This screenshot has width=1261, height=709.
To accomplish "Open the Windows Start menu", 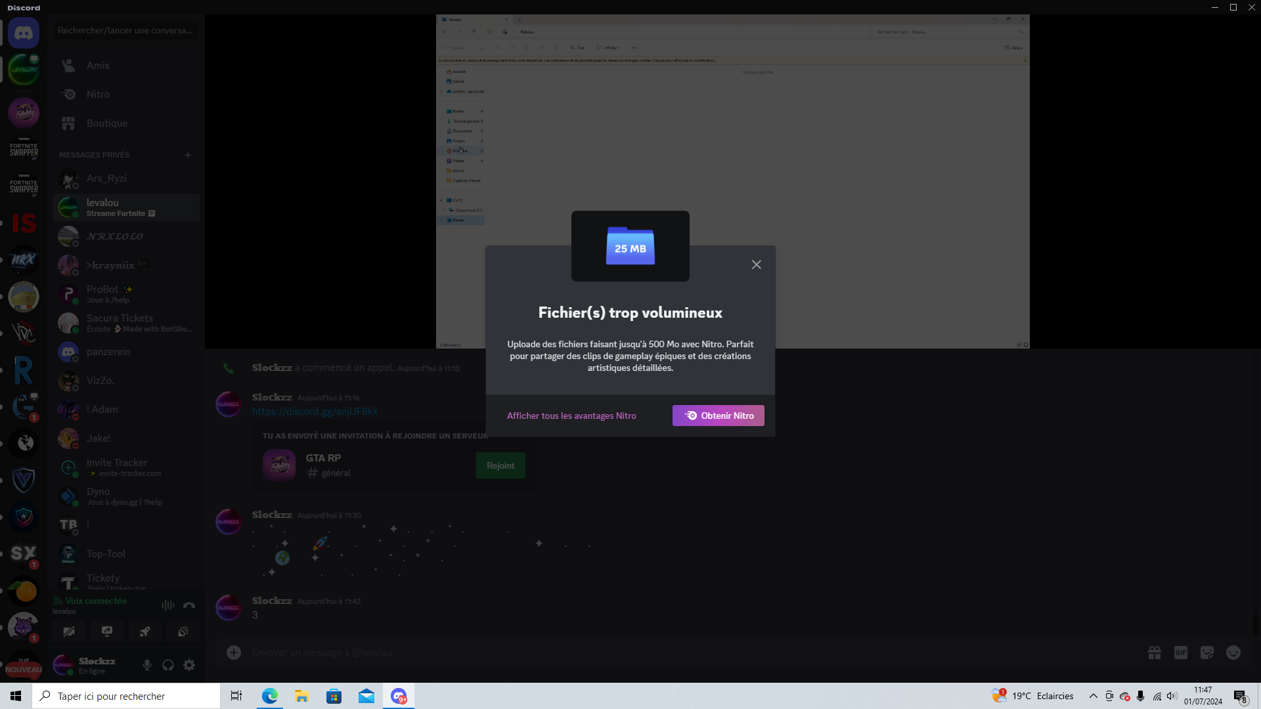I will (x=16, y=696).
